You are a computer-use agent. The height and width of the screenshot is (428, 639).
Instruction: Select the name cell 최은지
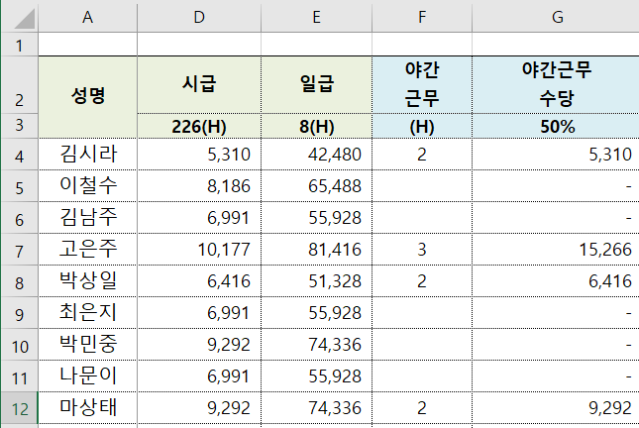tap(88, 313)
